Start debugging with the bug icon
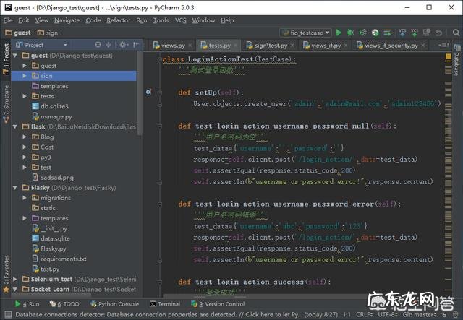The image size is (463, 320). pyautogui.click(x=350, y=33)
